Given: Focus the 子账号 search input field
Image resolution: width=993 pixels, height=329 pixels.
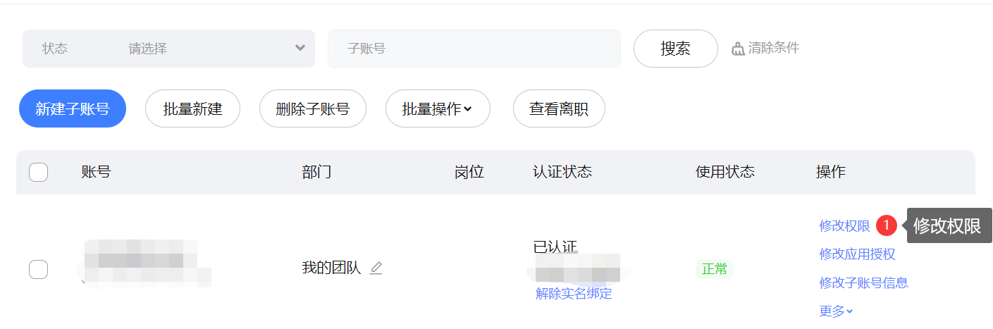Looking at the screenshot, I should [474, 49].
